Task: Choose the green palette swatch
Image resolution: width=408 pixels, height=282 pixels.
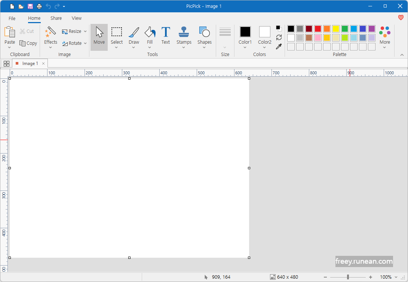Action: point(345,29)
